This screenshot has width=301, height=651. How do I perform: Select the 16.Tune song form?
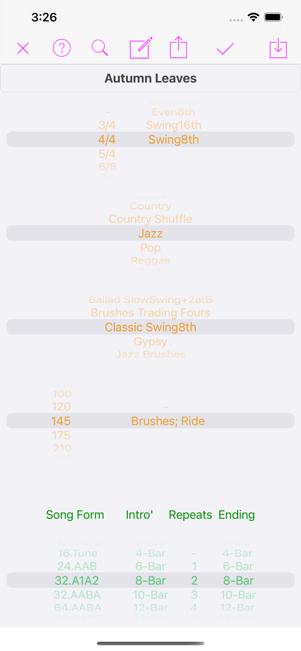[x=75, y=553]
